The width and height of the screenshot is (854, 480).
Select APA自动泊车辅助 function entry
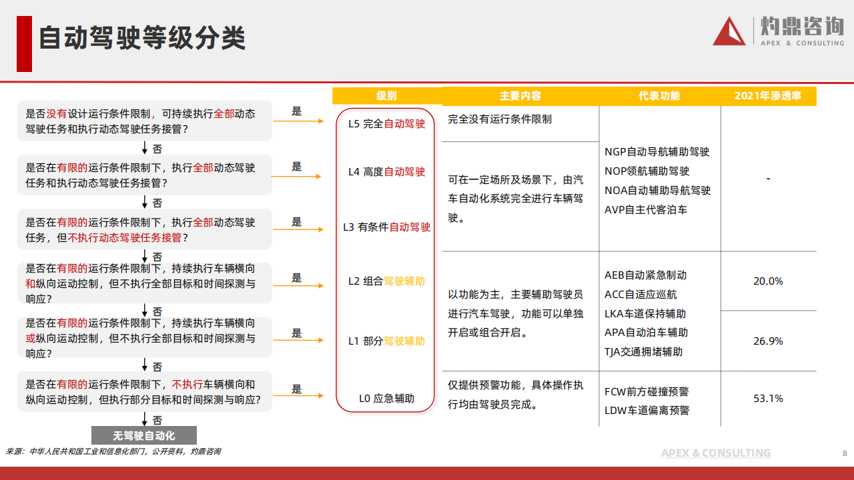pos(646,332)
